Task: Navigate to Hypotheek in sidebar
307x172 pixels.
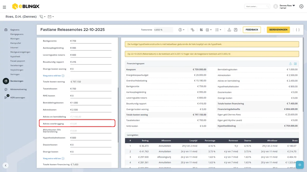Action: 15,57
